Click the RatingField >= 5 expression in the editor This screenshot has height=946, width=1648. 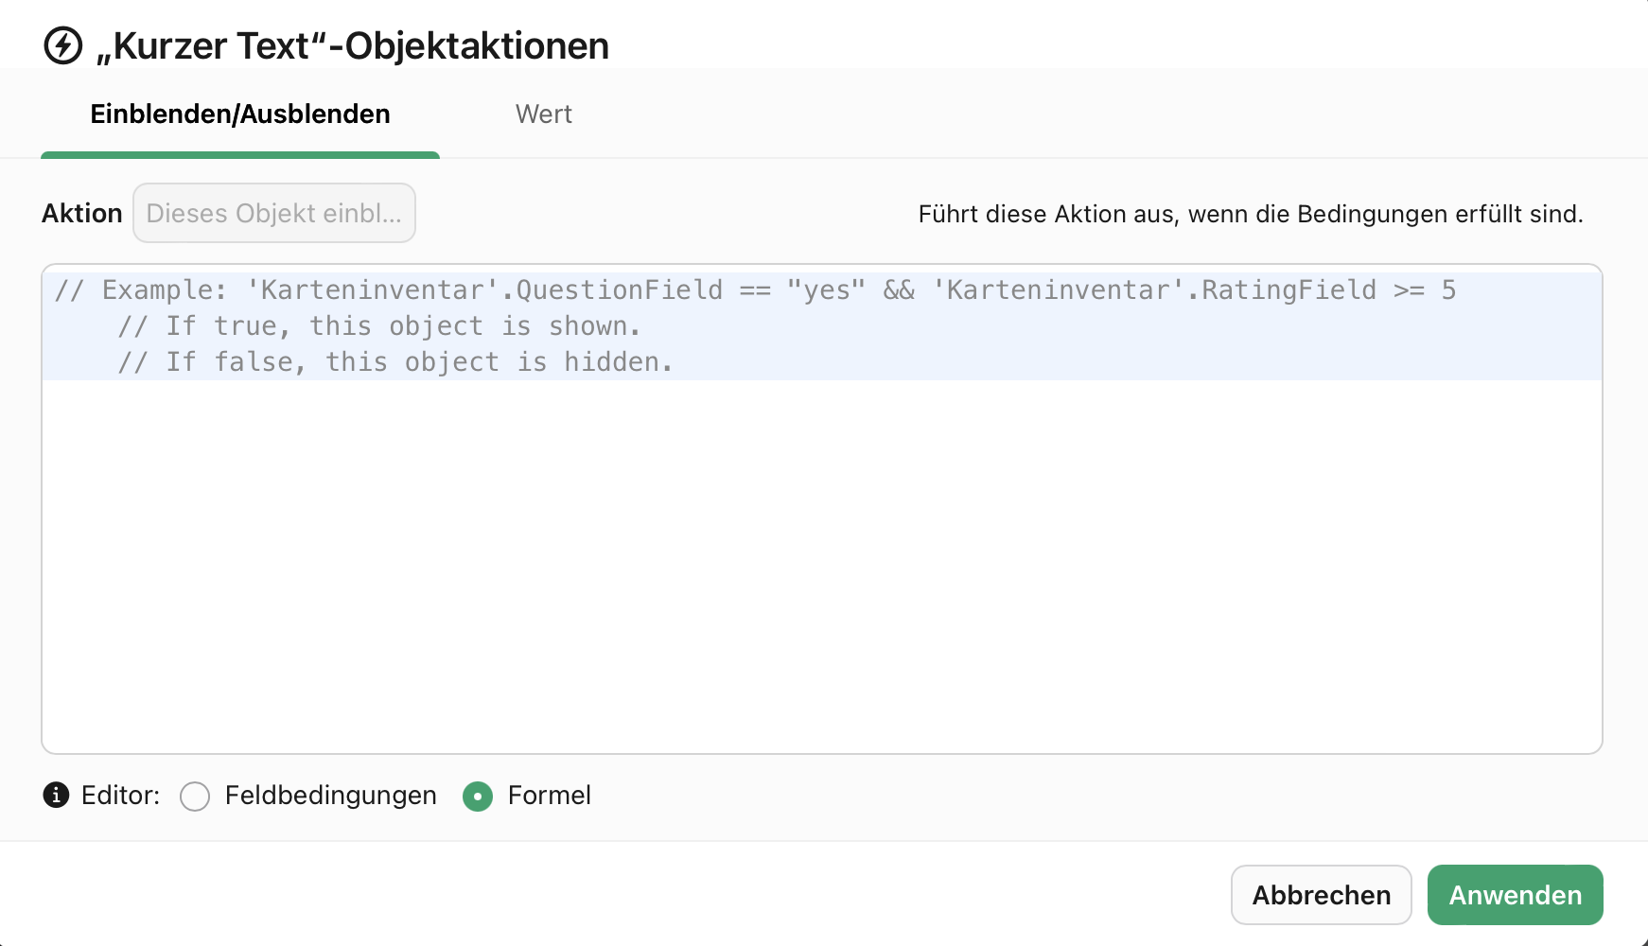(1324, 289)
